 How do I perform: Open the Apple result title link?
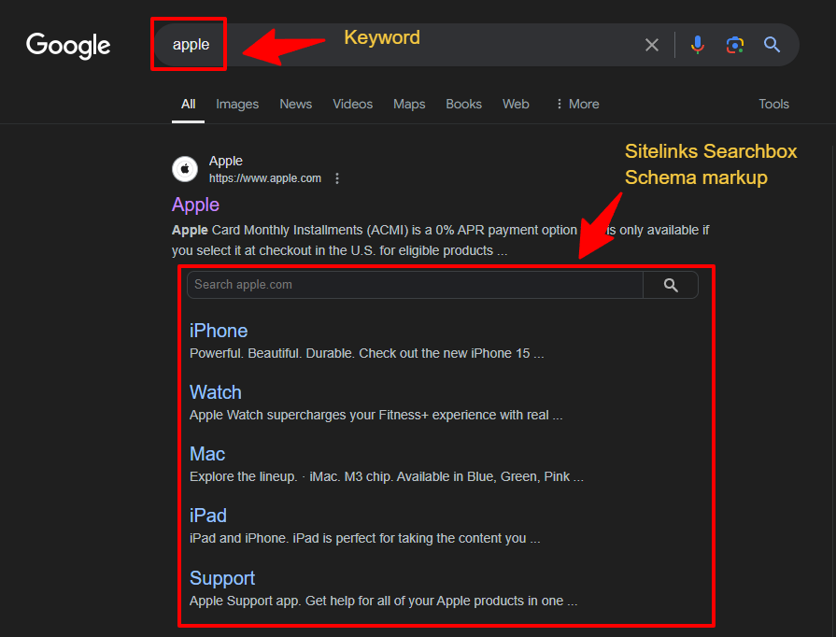coord(195,205)
